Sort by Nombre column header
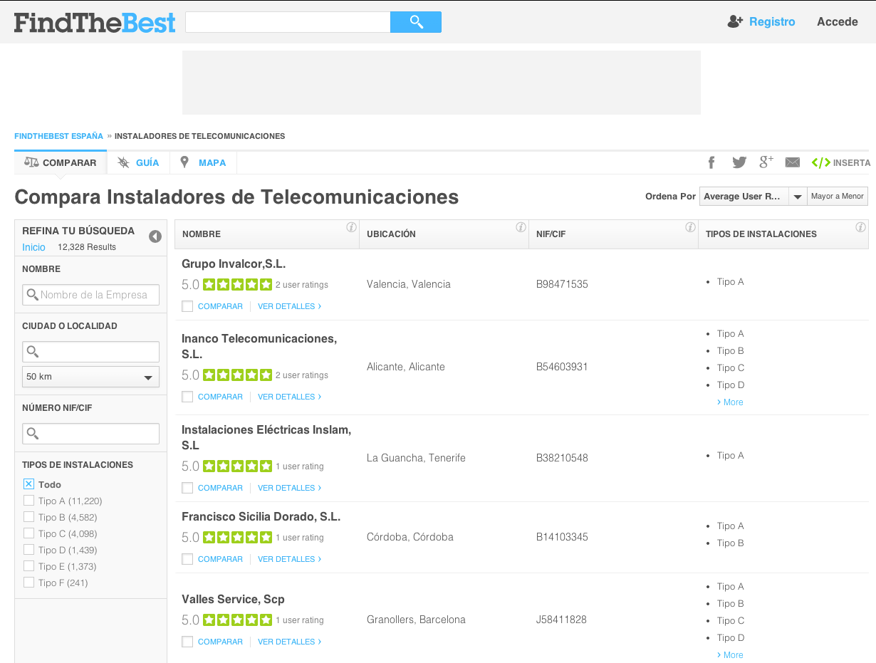876x663 pixels. 202,234
